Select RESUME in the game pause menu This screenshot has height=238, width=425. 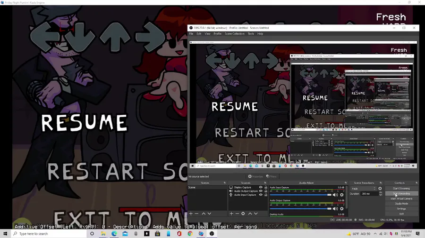[85, 123]
